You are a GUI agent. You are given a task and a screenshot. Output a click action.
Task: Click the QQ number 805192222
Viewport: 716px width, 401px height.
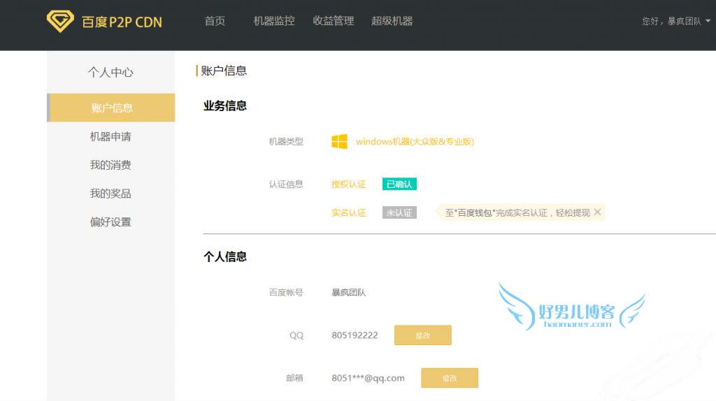355,335
